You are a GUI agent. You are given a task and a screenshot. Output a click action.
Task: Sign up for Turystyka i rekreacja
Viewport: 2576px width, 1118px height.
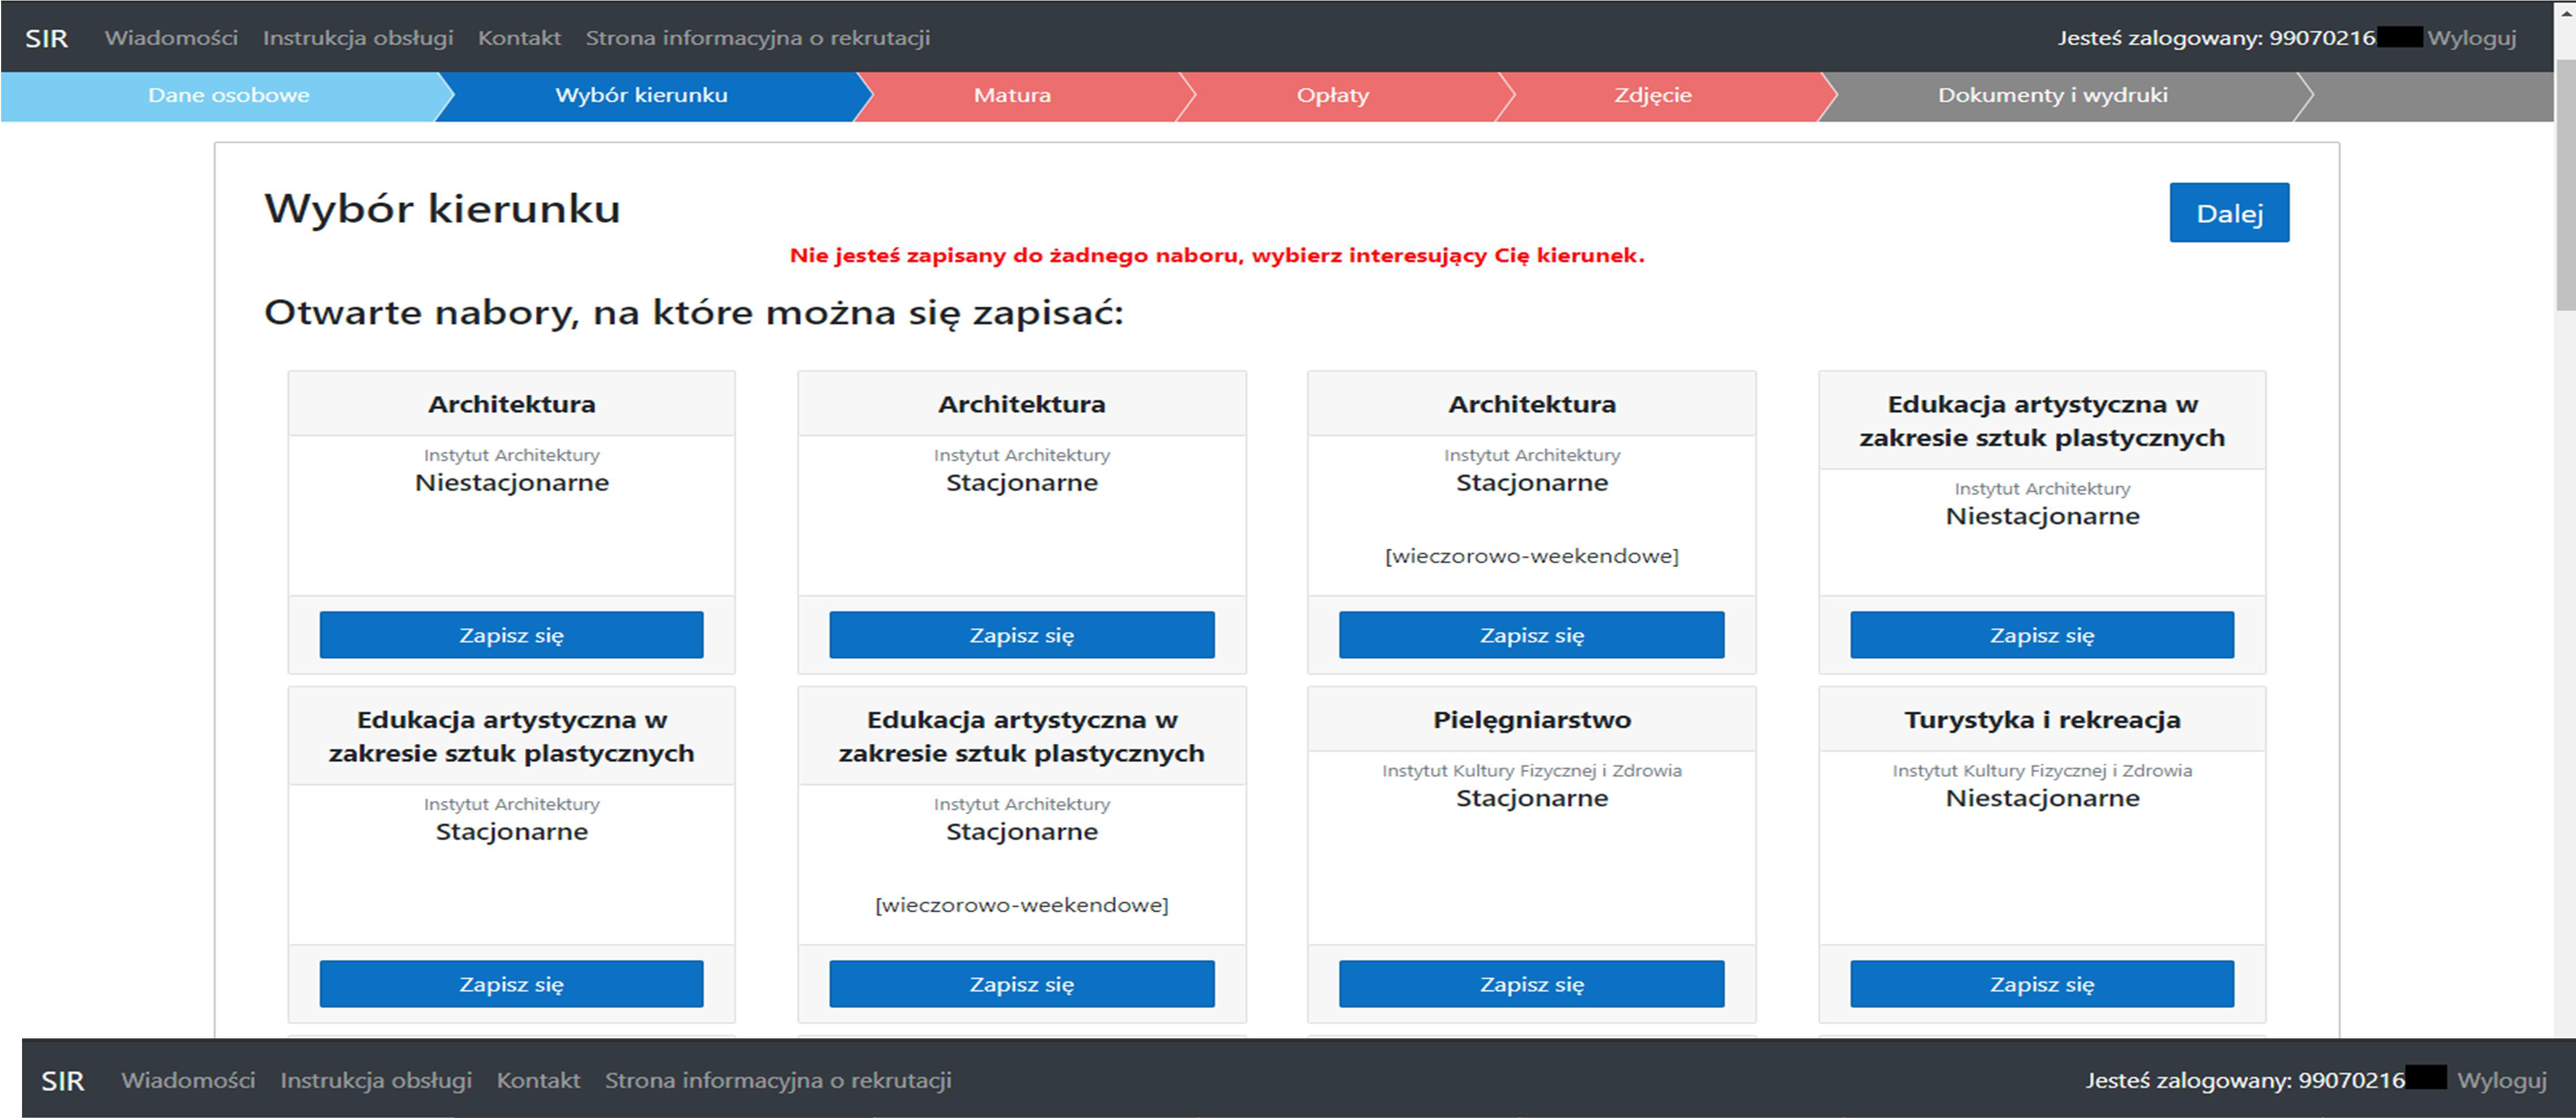tap(2041, 984)
